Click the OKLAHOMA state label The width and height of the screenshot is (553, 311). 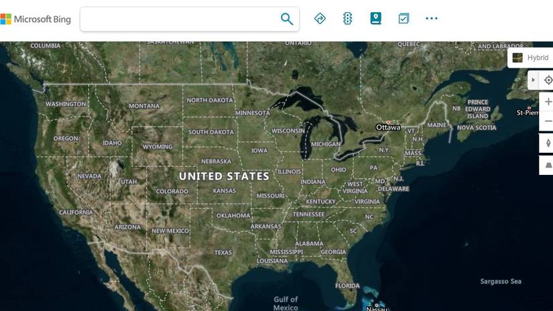pos(233,215)
